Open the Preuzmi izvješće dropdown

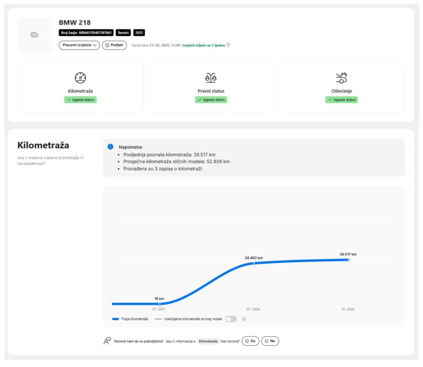[79, 45]
